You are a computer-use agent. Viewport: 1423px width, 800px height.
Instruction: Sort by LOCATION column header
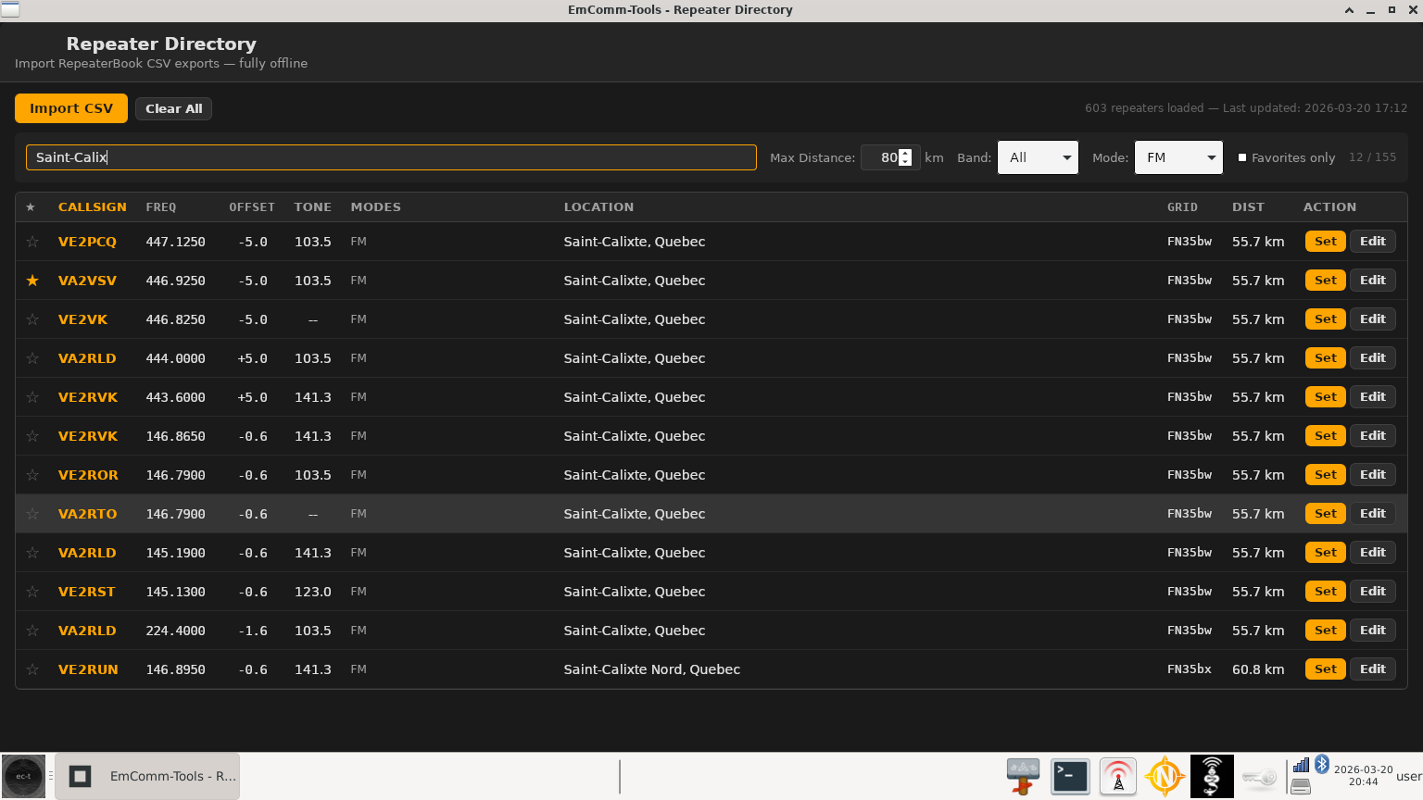598,207
